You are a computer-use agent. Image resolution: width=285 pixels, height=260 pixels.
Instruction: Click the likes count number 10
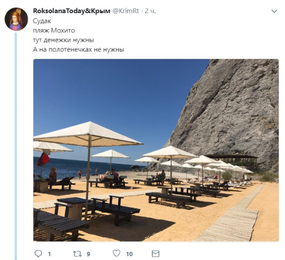pos(129,254)
